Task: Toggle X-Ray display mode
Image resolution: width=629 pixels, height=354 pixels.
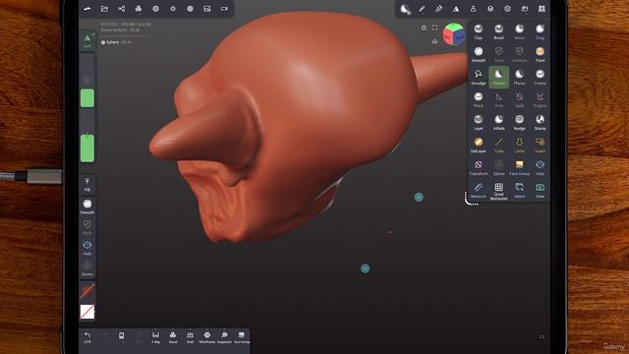Action: (155, 337)
